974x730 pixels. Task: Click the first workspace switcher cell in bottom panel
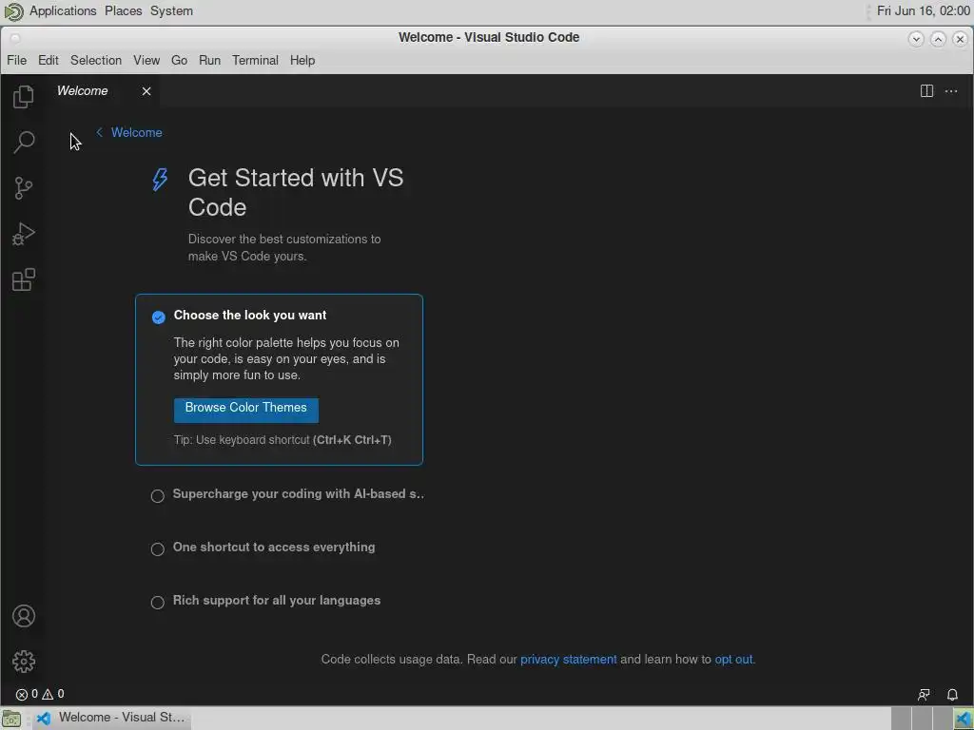tap(902, 719)
